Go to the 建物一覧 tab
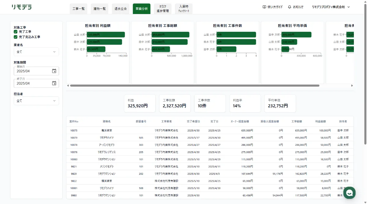 coord(100,9)
